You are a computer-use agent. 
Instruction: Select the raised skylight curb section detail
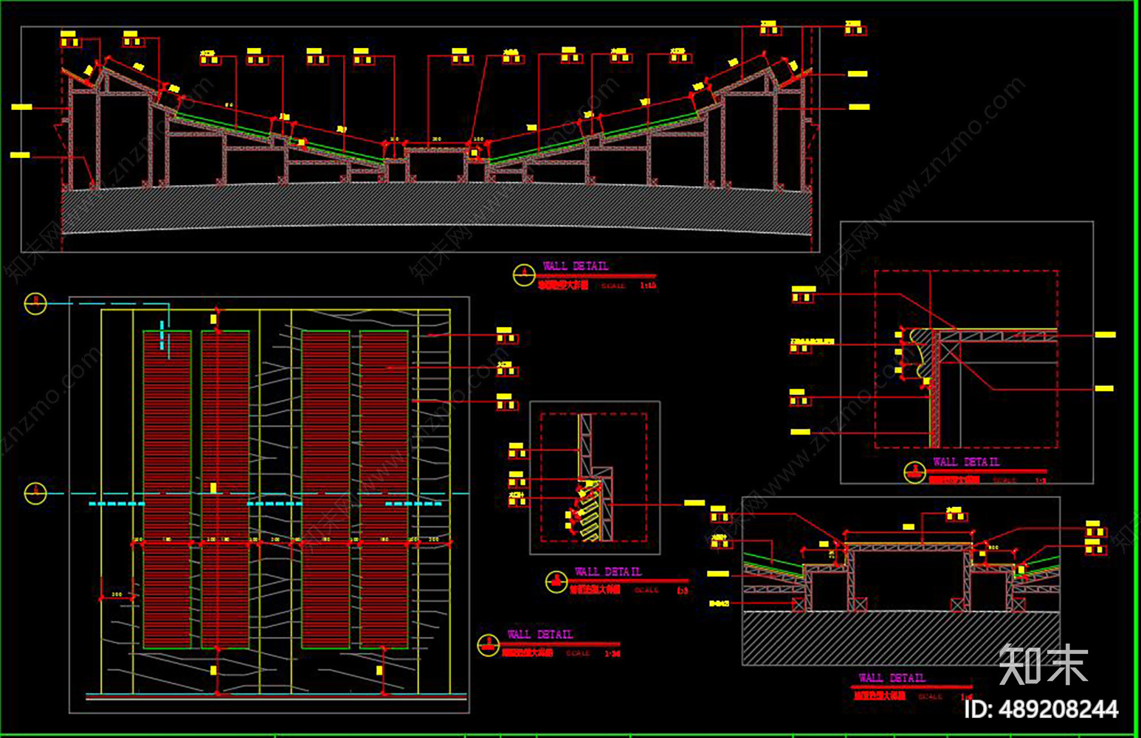pyautogui.click(x=901, y=581)
